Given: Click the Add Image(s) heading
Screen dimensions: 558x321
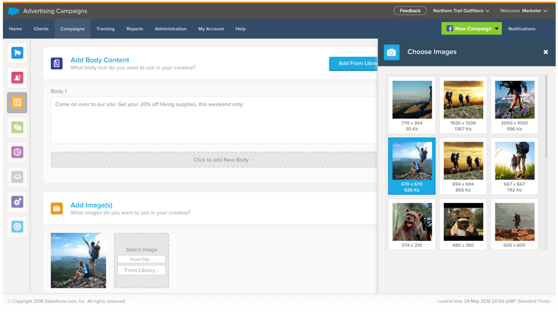Looking at the screenshot, I should (91, 205).
